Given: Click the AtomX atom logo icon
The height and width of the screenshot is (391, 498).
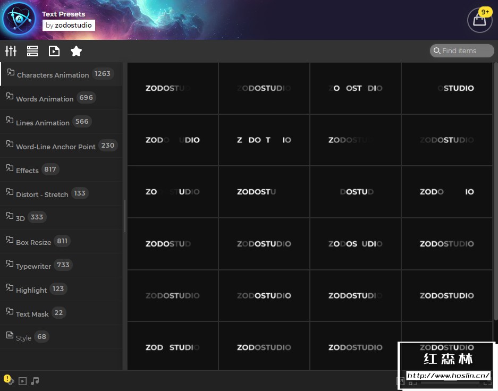Looking at the screenshot, I should click(19, 19).
